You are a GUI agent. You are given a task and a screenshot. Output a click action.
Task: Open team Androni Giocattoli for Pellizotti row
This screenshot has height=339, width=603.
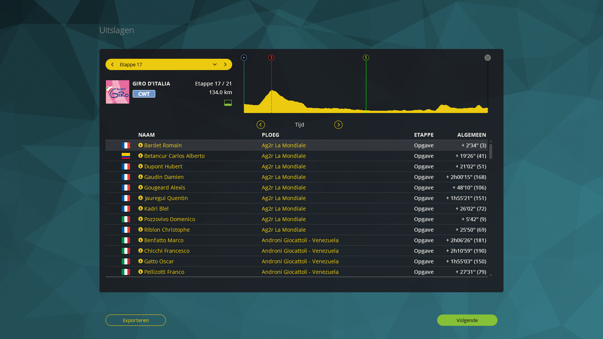300,272
